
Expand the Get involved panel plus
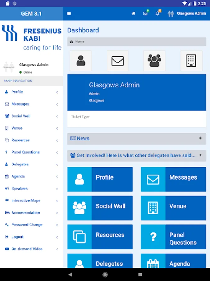[200, 155]
